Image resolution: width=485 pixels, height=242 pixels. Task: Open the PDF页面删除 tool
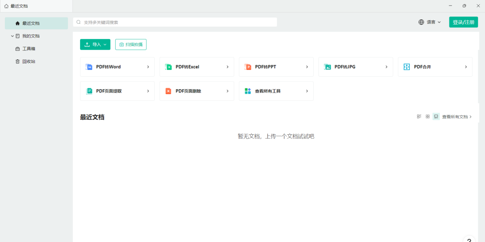pos(197,91)
